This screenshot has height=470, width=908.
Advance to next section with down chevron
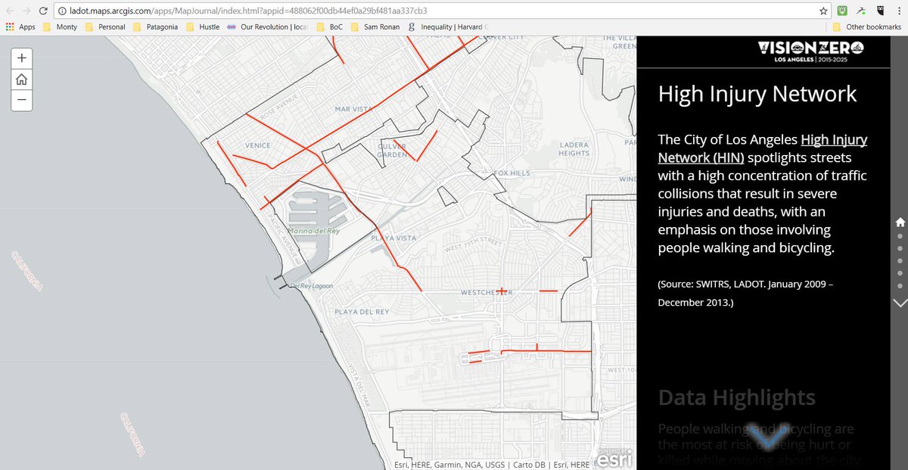(900, 303)
